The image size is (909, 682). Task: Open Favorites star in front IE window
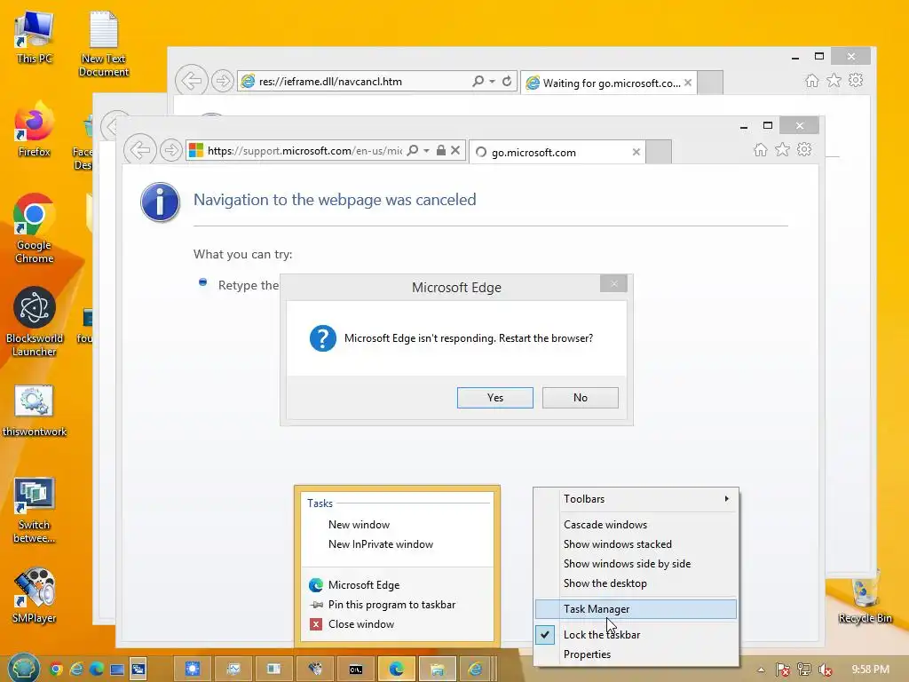pos(782,149)
